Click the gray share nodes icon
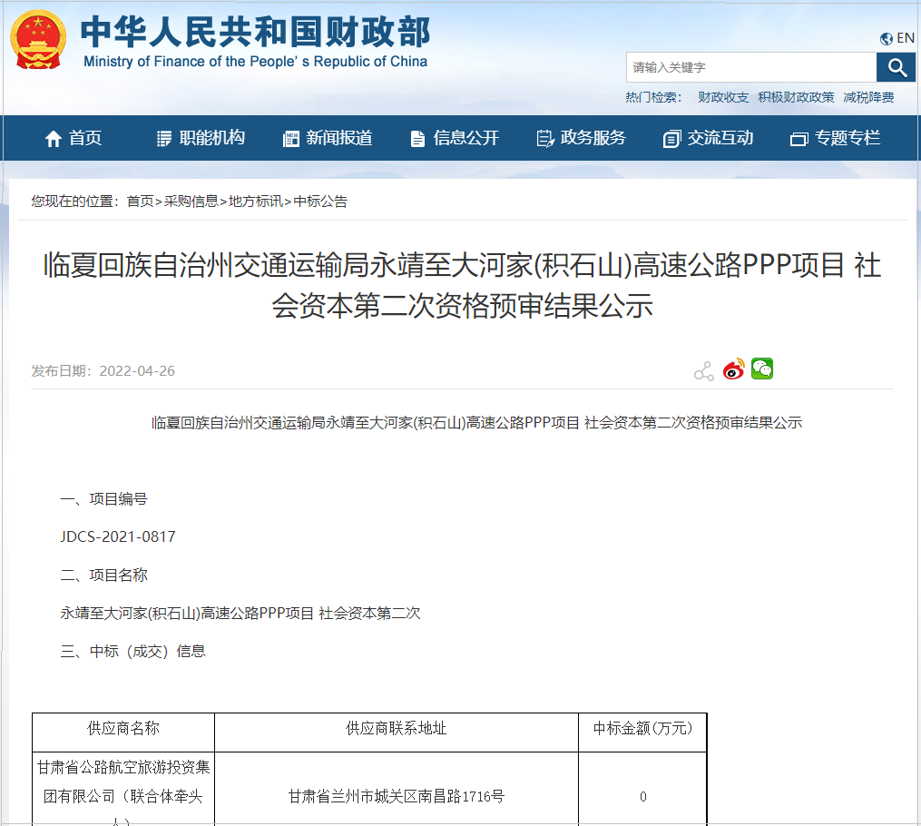 point(703,371)
